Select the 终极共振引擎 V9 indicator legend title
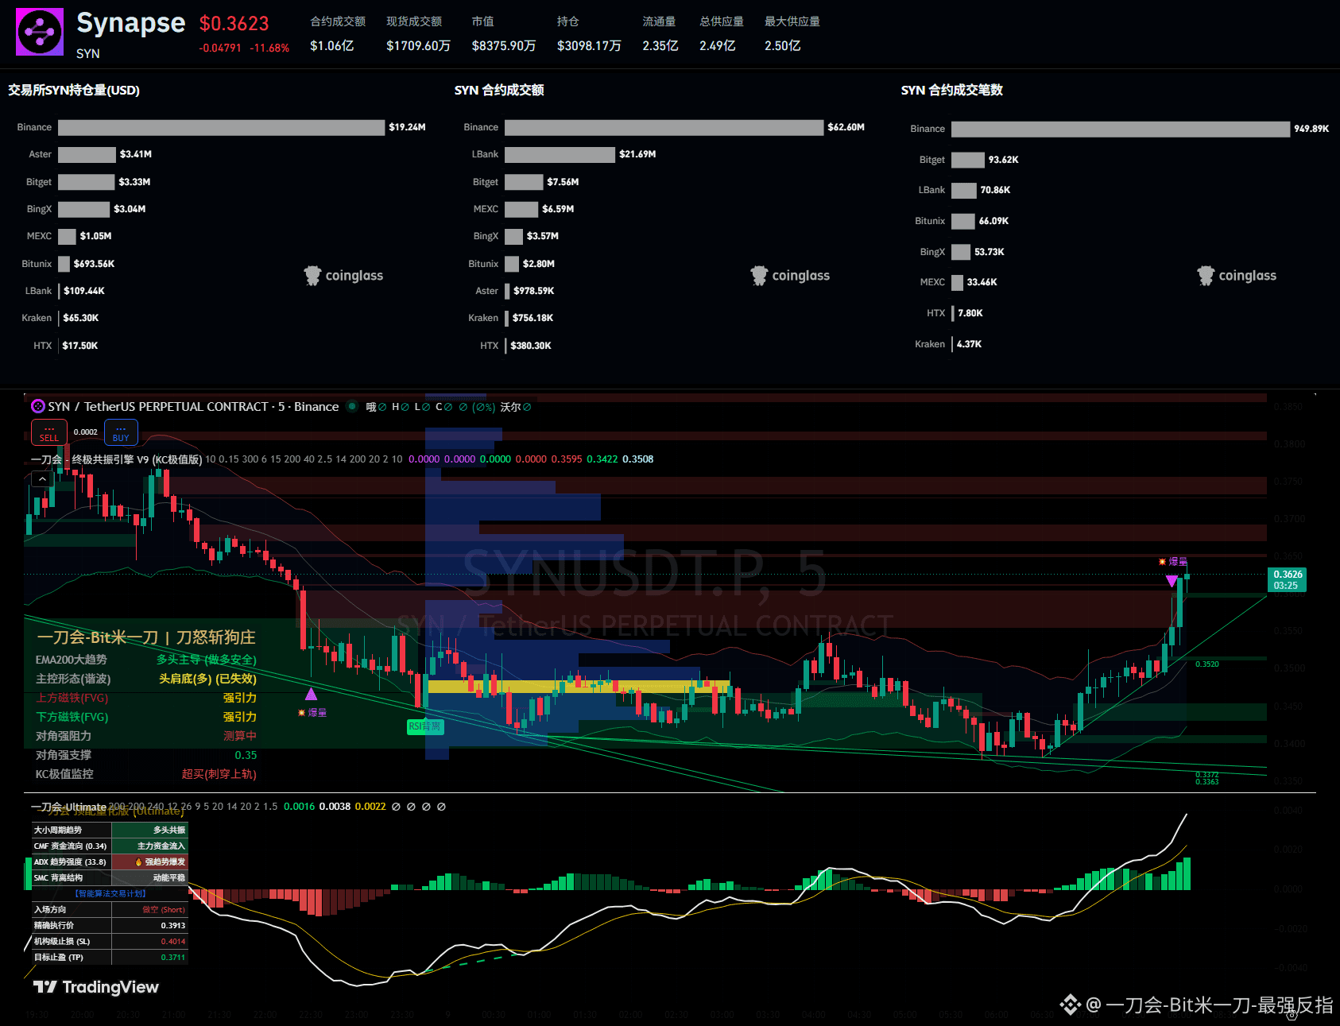 pyautogui.click(x=117, y=459)
